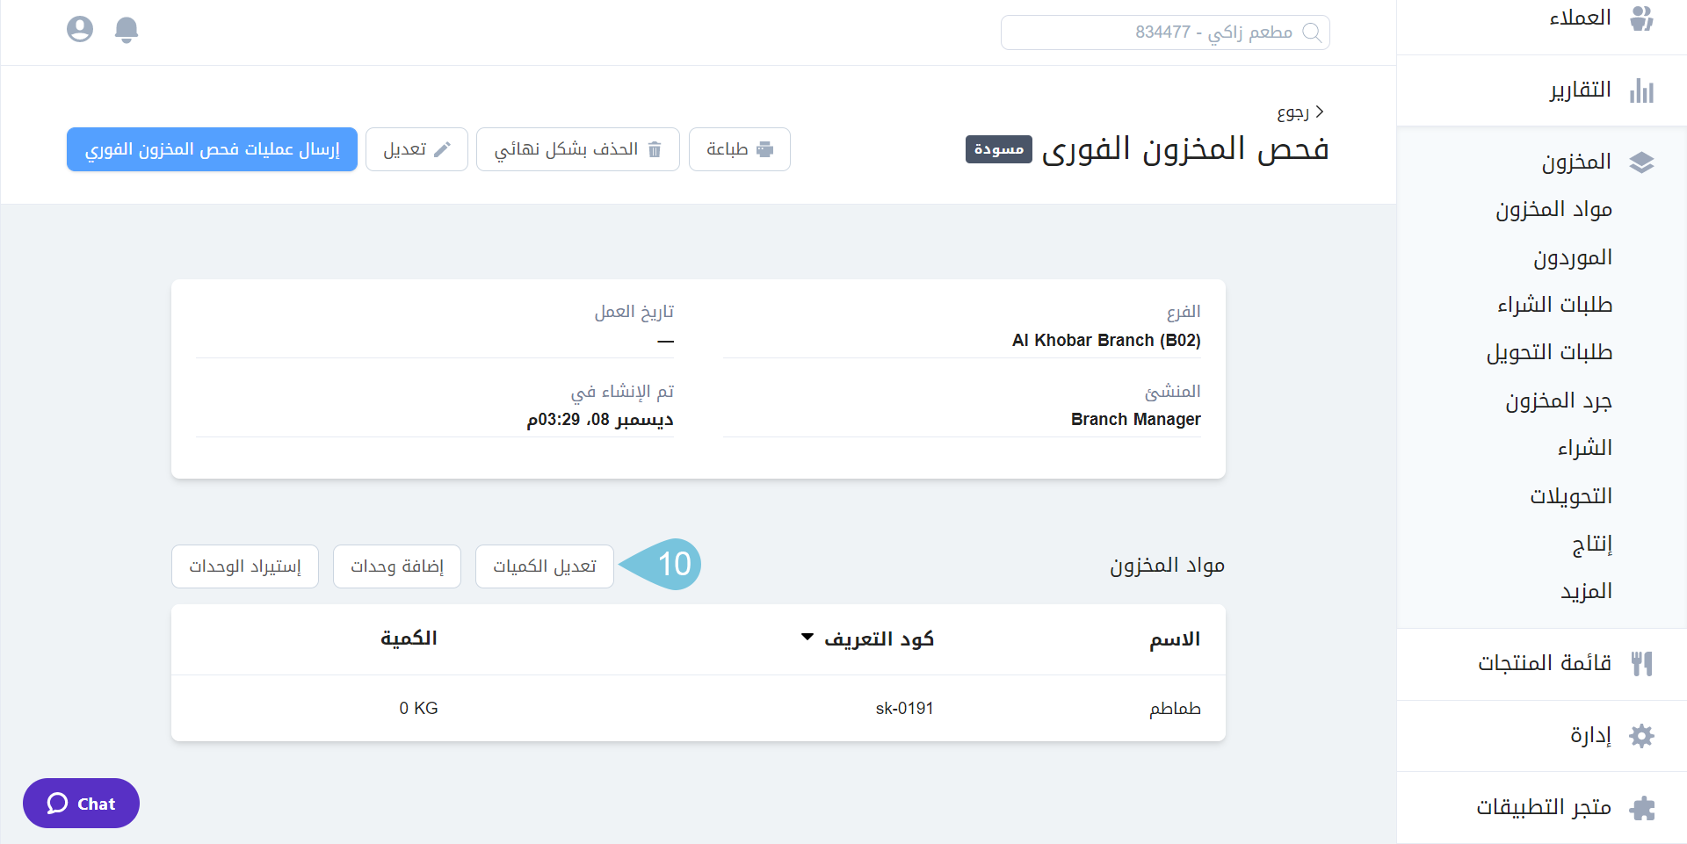Click the inventory (المخزون) layers icon
Screen dimensions: 1687x844
(x=1641, y=162)
